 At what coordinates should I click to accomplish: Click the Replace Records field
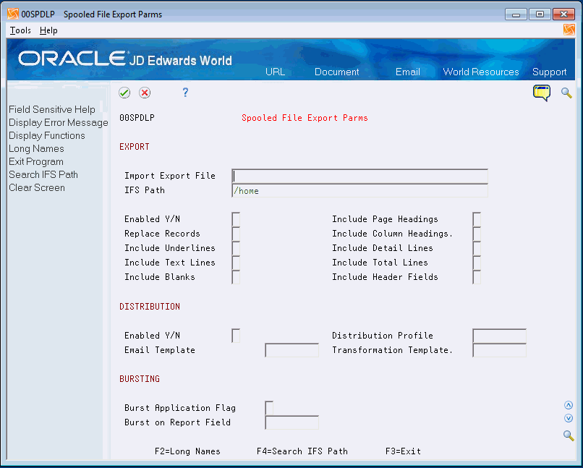(x=236, y=234)
